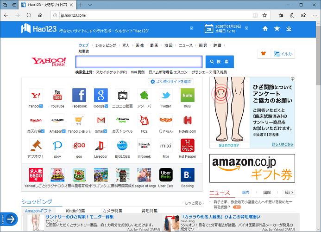
Task: Open the Booking icon
Action: tap(188, 175)
